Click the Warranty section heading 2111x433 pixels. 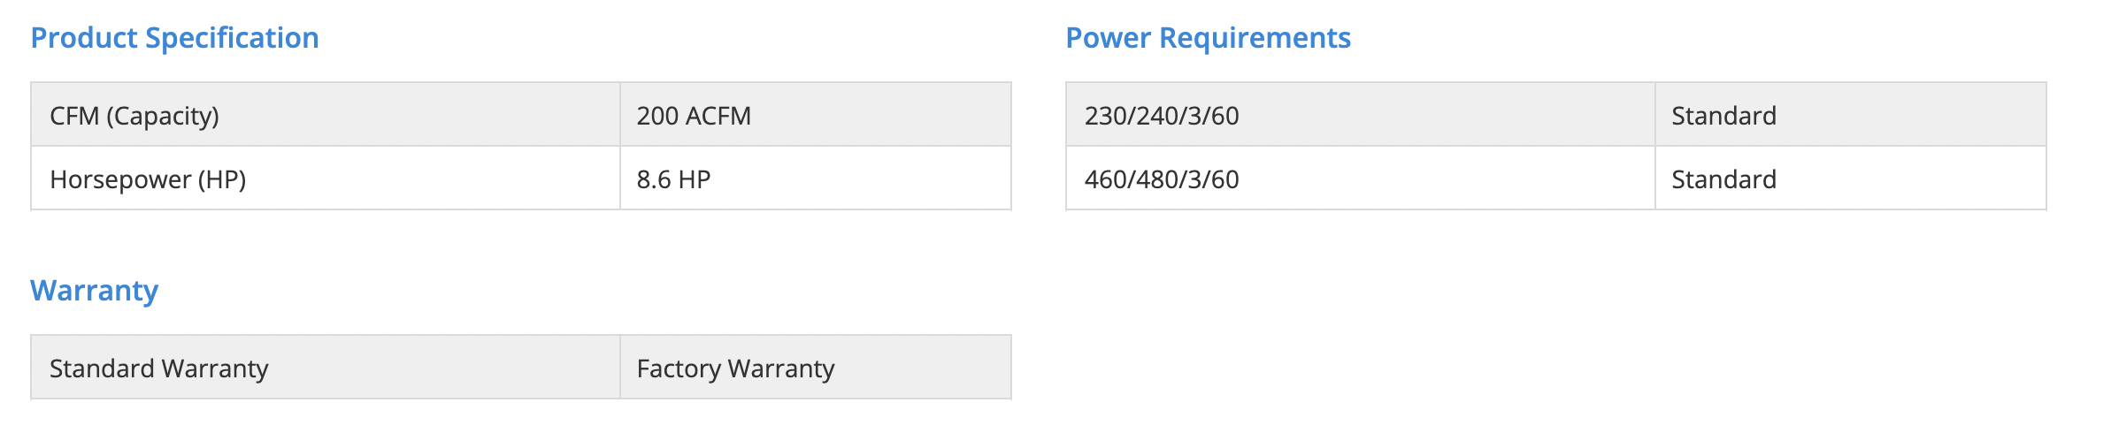click(95, 291)
